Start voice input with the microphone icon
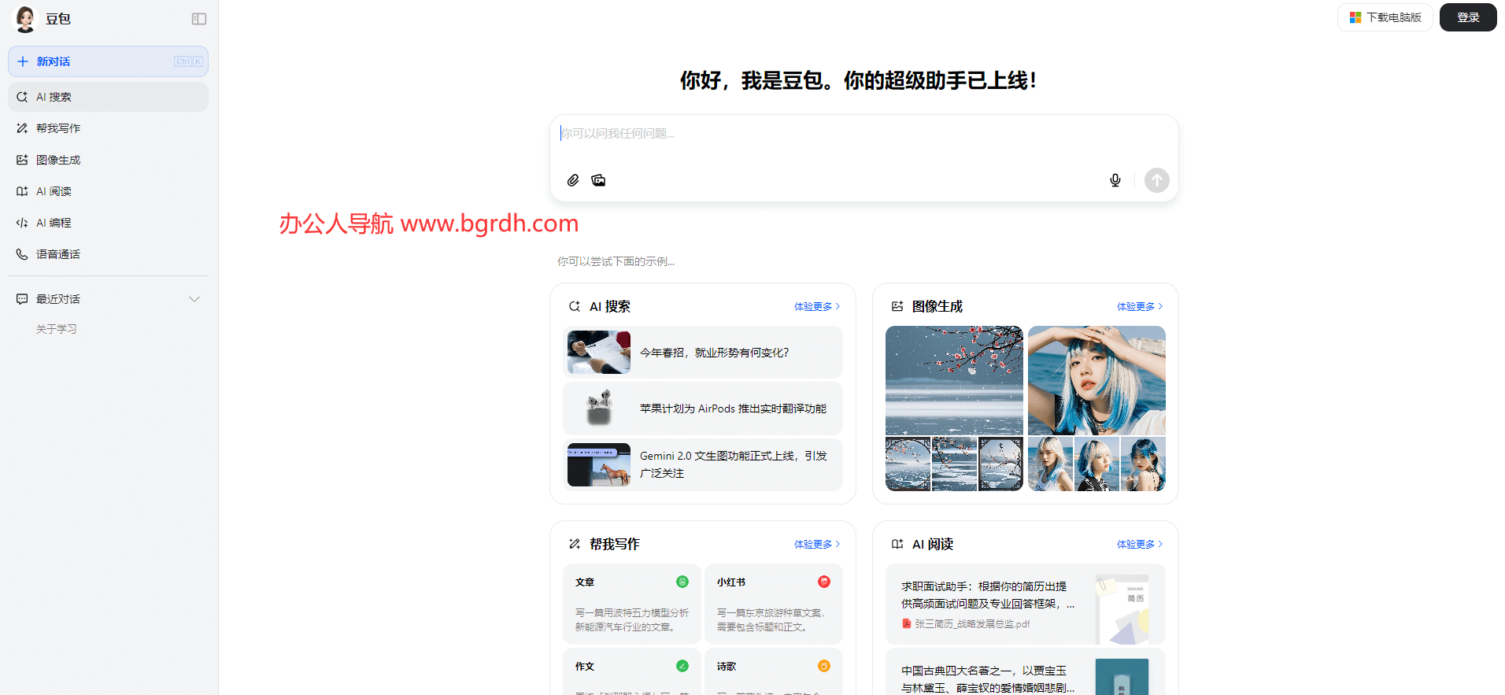The height and width of the screenshot is (695, 1505). point(1115,180)
